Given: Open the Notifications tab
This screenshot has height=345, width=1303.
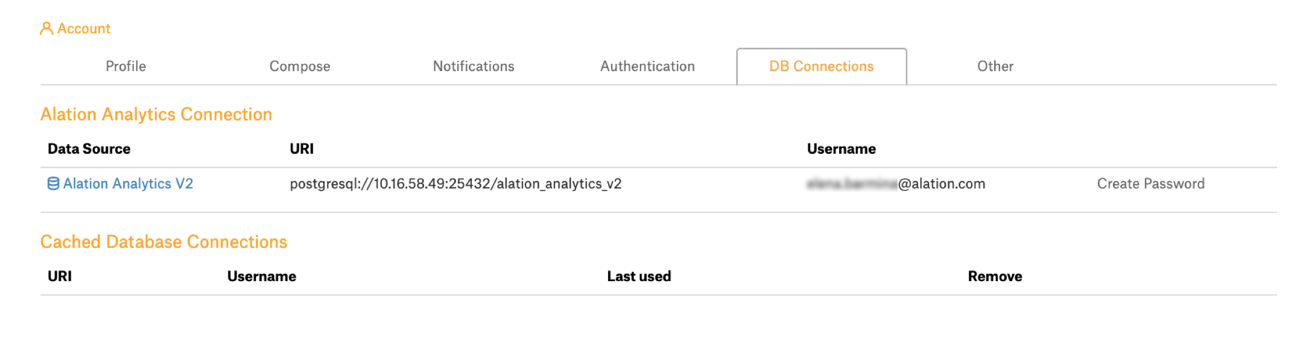Looking at the screenshot, I should tap(474, 66).
